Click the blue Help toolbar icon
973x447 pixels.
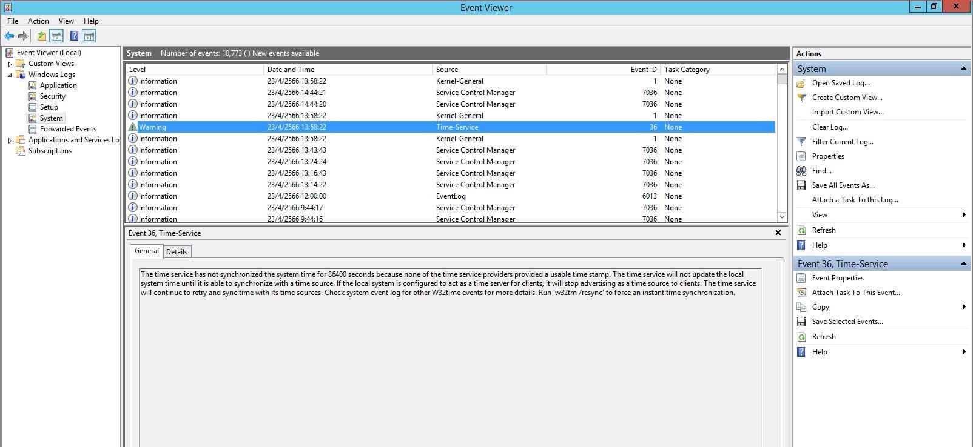pos(74,36)
